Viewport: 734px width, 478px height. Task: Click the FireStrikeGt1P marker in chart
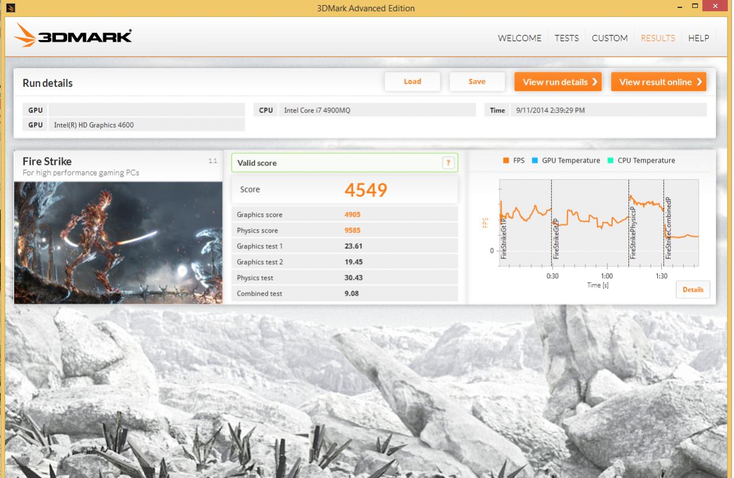pos(504,238)
